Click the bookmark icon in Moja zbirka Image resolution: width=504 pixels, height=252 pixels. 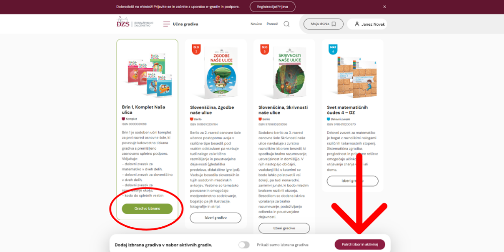[334, 24]
